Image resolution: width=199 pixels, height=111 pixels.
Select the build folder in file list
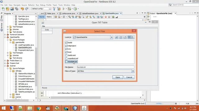click(69, 43)
